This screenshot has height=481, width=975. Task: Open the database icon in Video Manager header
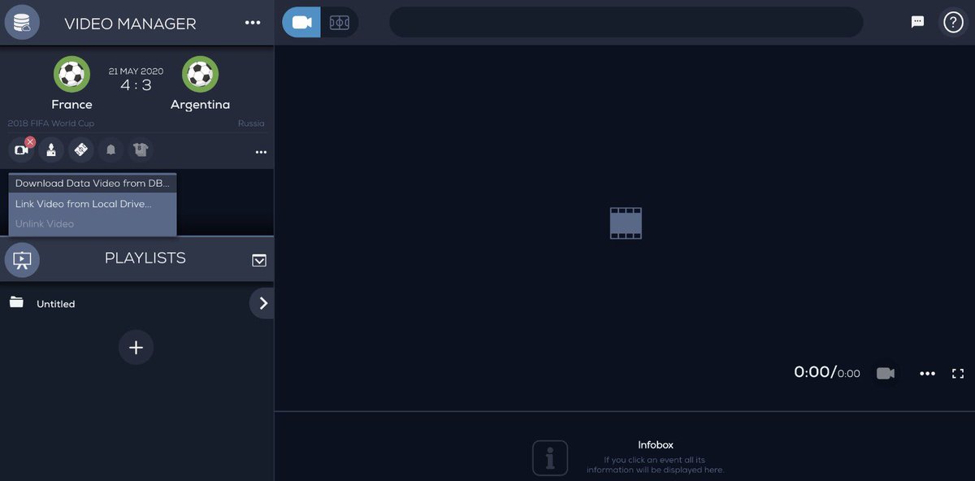pos(22,23)
